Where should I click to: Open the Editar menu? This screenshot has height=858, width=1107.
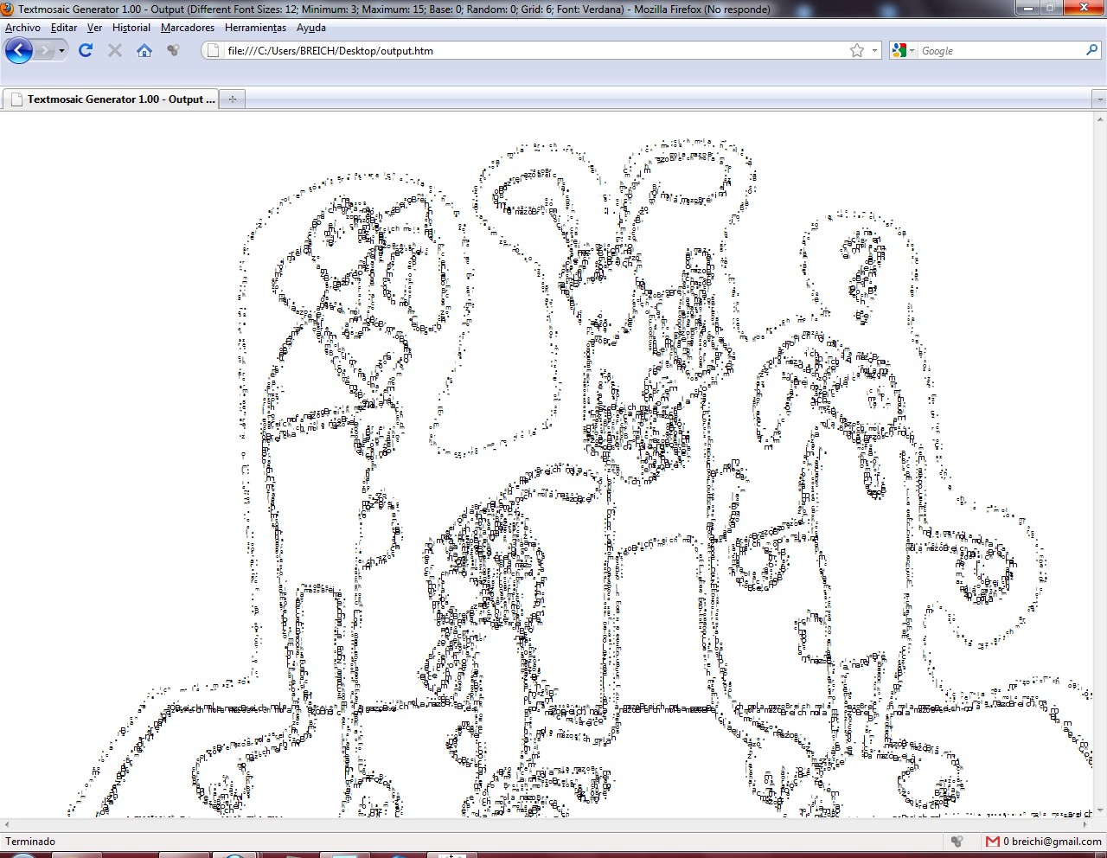click(64, 28)
